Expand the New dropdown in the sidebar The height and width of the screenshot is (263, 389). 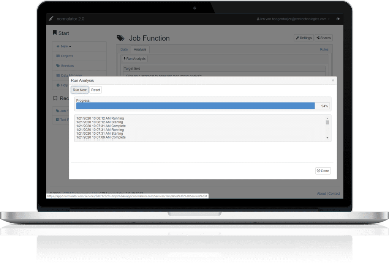tap(64, 46)
